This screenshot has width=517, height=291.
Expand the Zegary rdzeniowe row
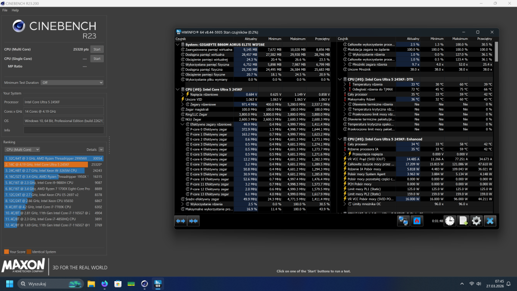pyautogui.click(x=183, y=104)
